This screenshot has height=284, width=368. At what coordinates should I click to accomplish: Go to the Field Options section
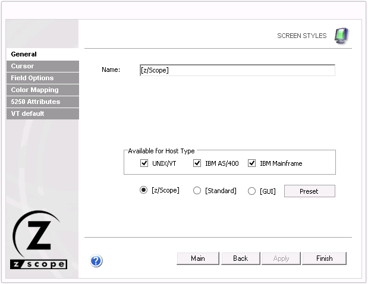[x=42, y=78]
